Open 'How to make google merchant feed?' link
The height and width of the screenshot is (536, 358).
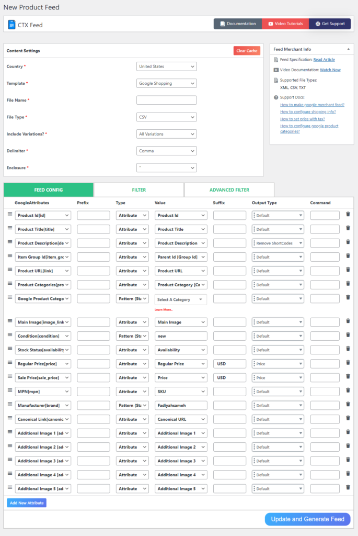tap(312, 105)
